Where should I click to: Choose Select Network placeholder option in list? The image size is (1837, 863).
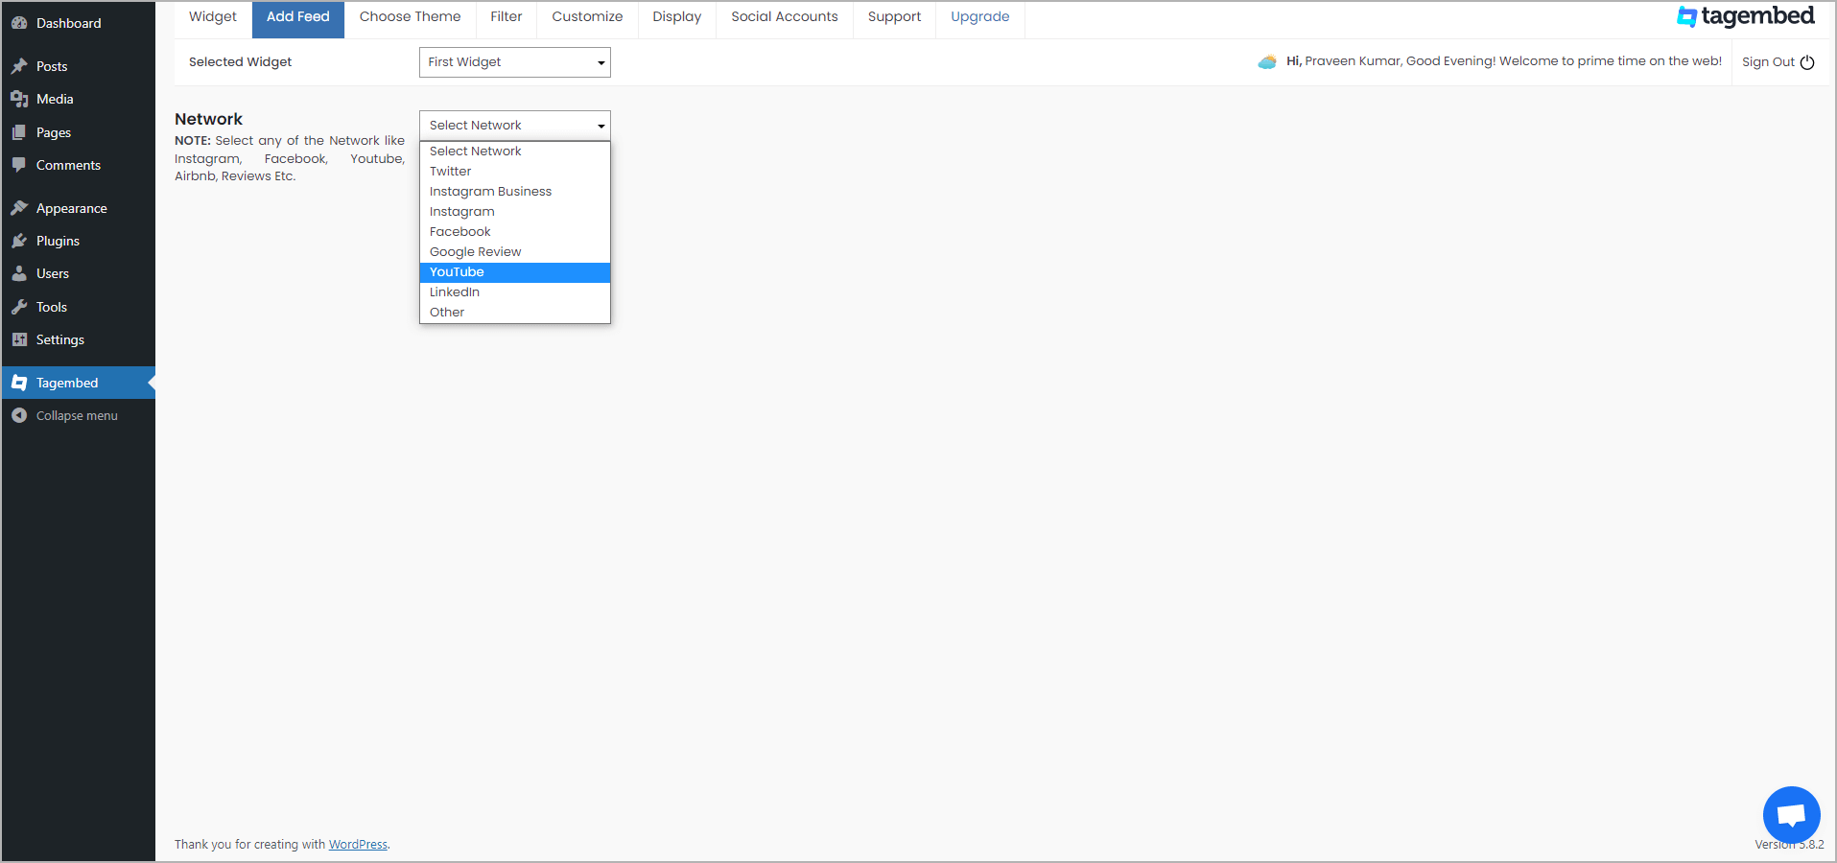(x=515, y=152)
